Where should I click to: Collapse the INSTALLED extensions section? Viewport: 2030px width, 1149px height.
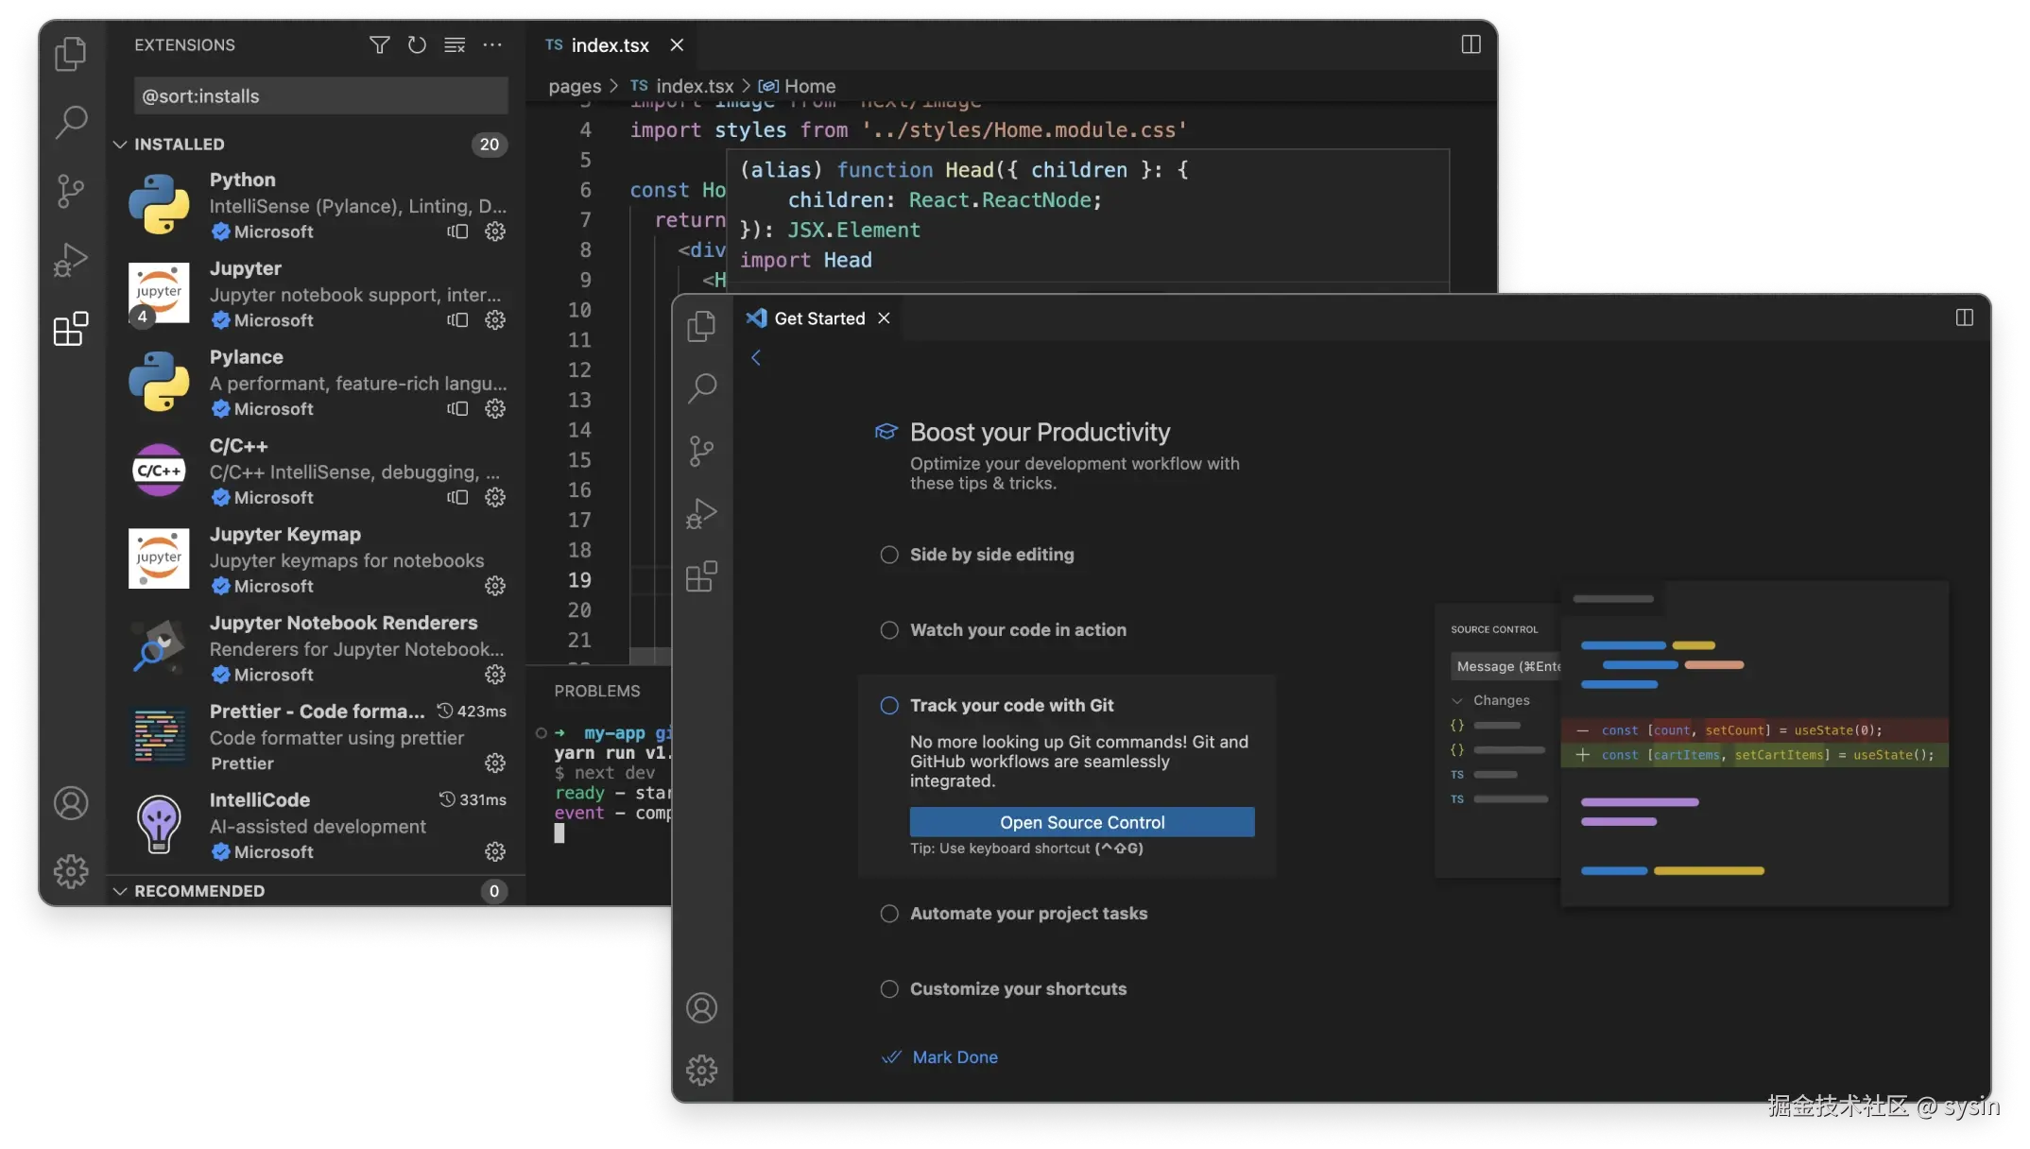pyautogui.click(x=121, y=144)
